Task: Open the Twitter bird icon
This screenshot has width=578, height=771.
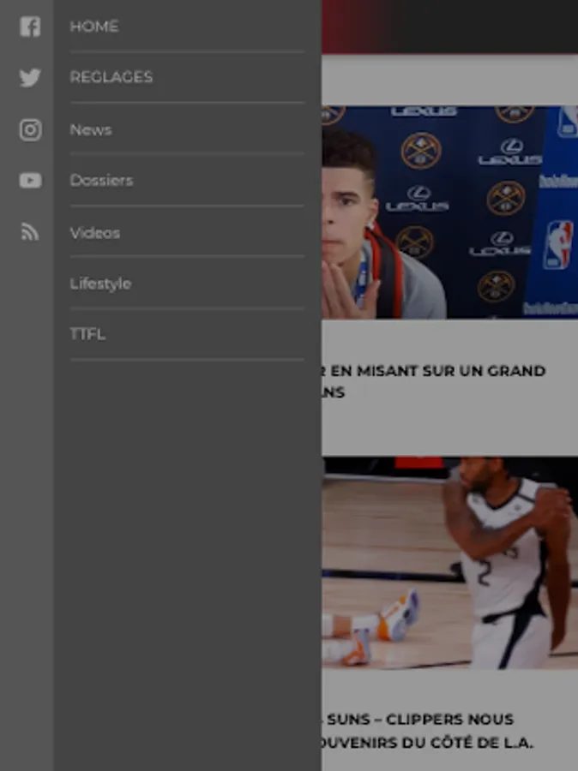Action: tap(30, 78)
